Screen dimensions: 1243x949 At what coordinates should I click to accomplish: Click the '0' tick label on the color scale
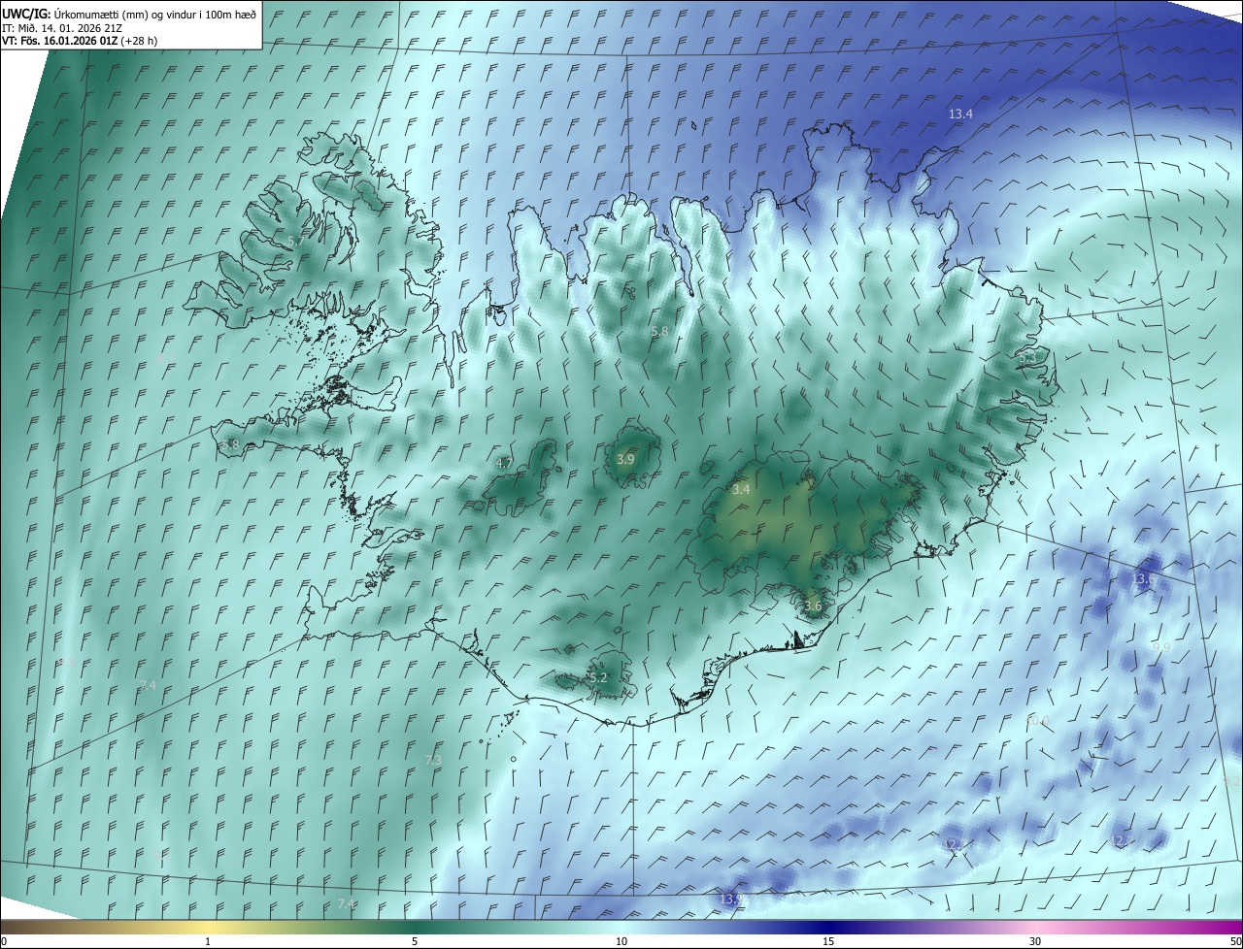pos(4,941)
